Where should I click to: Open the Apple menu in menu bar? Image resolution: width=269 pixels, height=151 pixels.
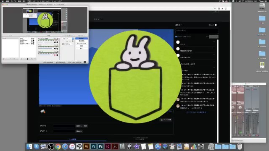point(3,1)
